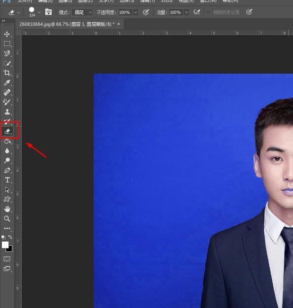Select the Brush tool

click(x=7, y=102)
